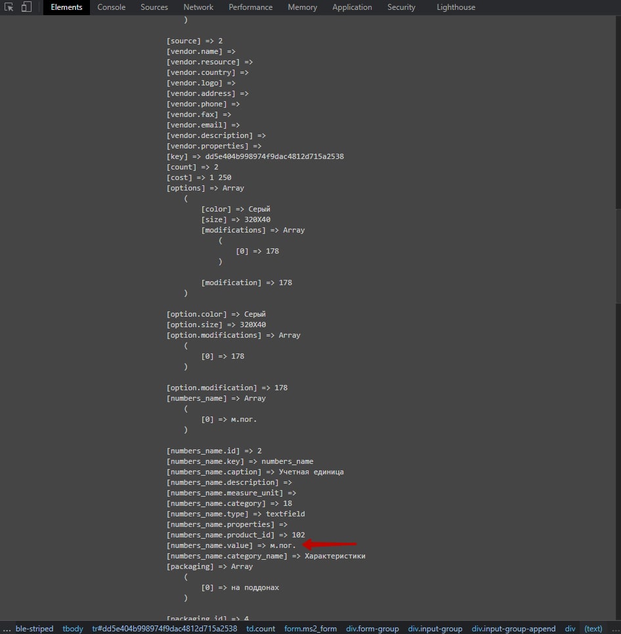621x634 pixels.
Task: Select the ble-striped breadcrumb
Action: (x=34, y=628)
